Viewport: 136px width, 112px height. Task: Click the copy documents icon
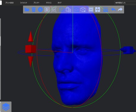pyautogui.click(x=61, y=10)
